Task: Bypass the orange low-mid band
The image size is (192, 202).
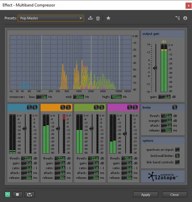Action: [68, 107]
